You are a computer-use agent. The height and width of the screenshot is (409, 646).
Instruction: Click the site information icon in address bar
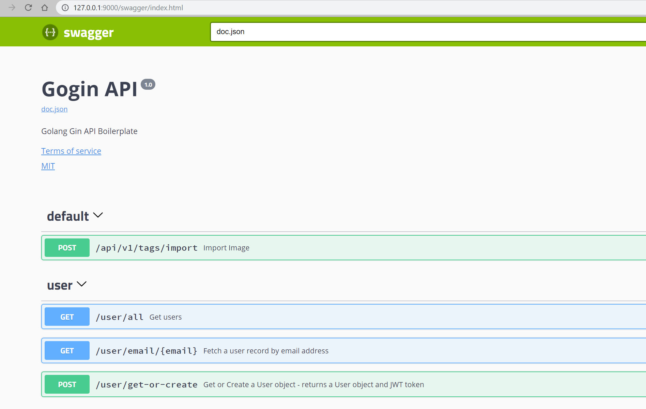[65, 8]
